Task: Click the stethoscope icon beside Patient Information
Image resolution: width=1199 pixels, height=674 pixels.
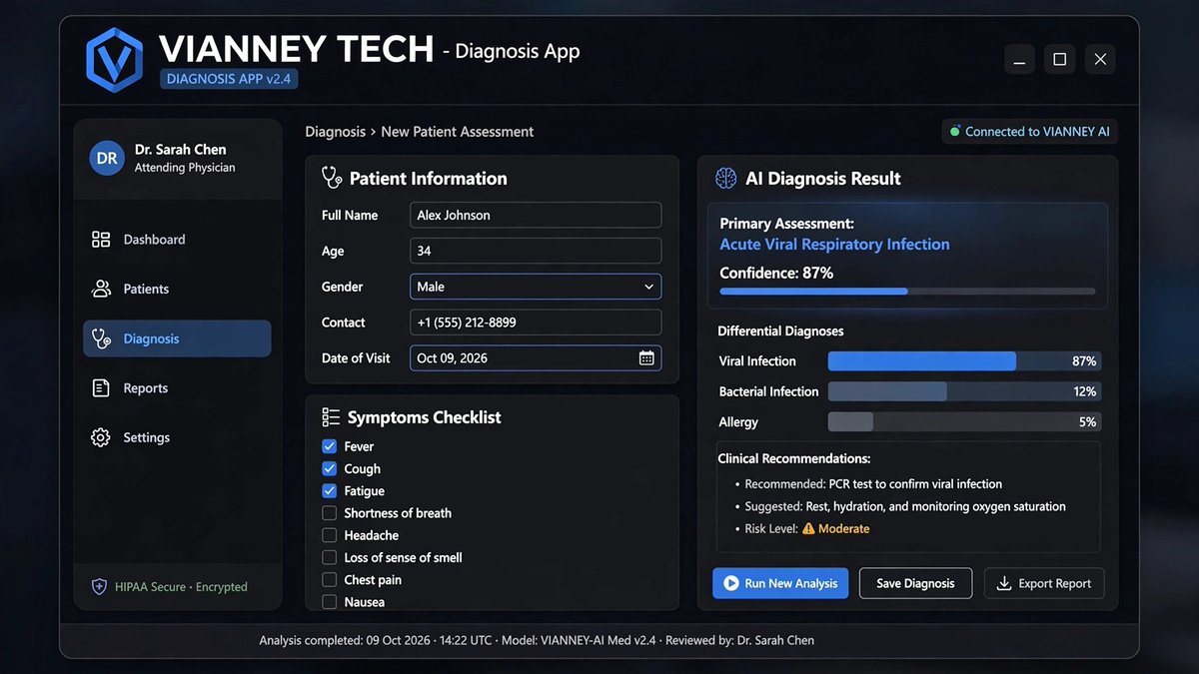Action: 332,178
